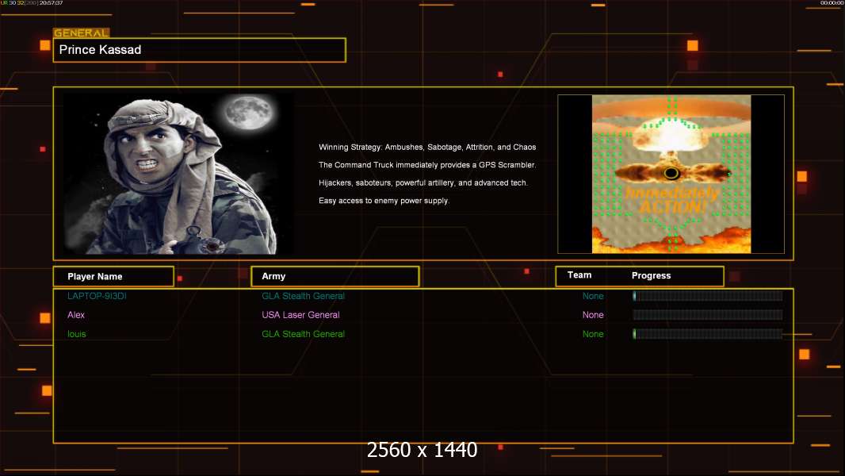
Task: Click team None in louis row
Action: pyautogui.click(x=593, y=334)
